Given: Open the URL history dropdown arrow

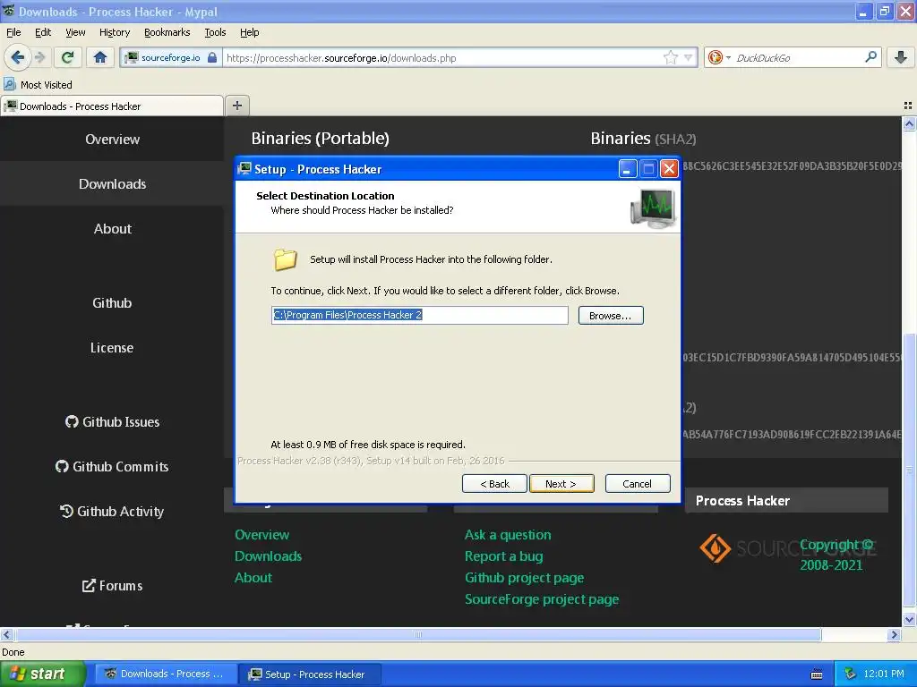Looking at the screenshot, I should pos(689,57).
